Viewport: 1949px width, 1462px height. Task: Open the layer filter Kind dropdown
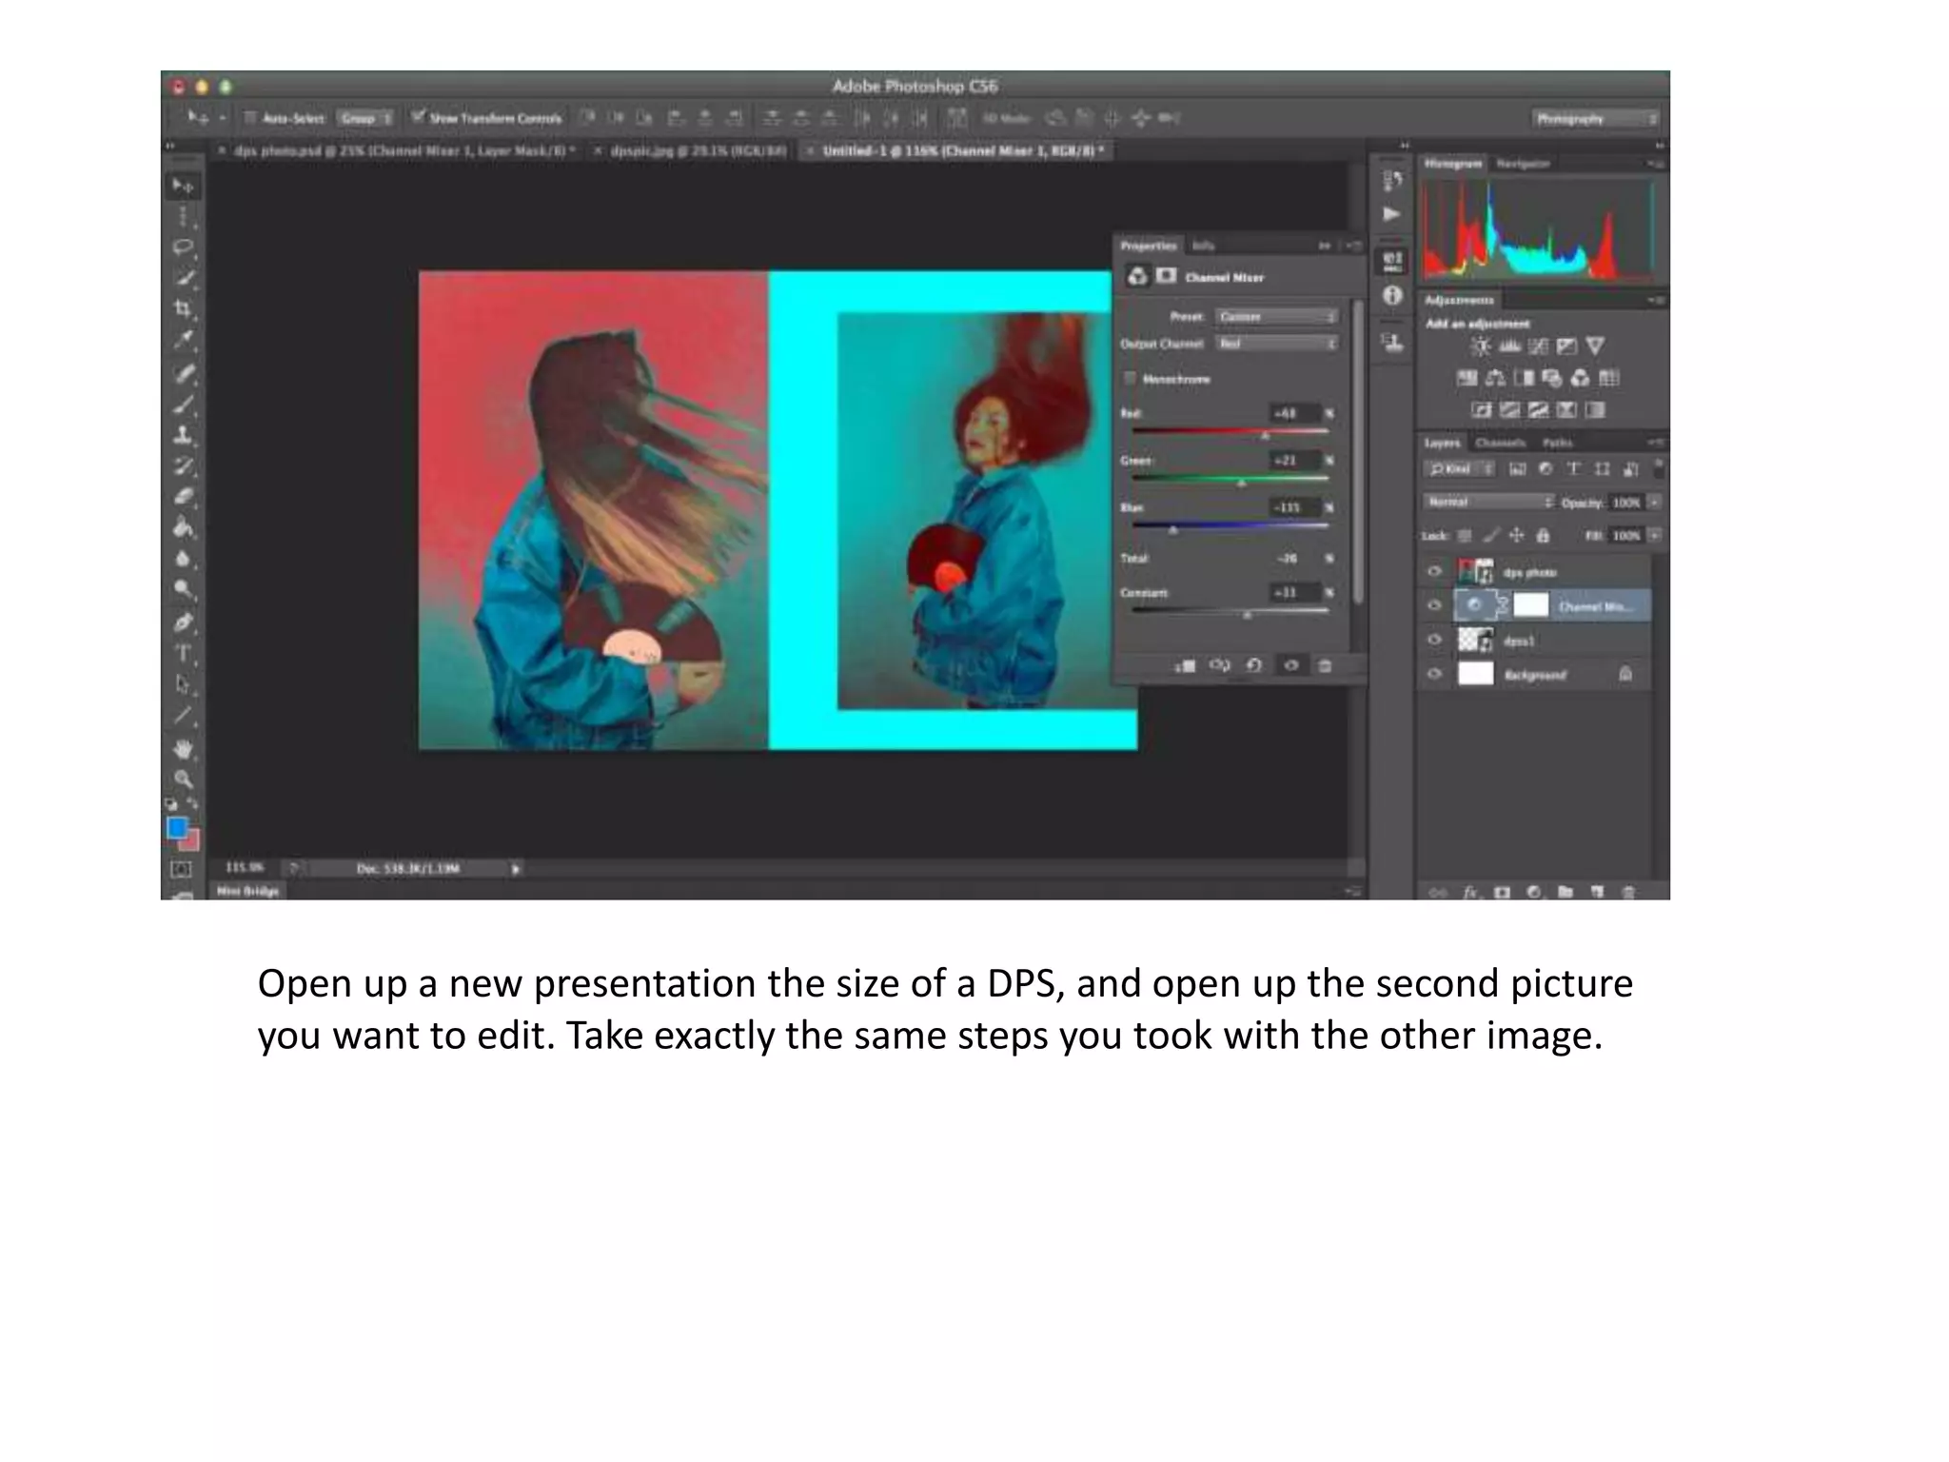1460,468
